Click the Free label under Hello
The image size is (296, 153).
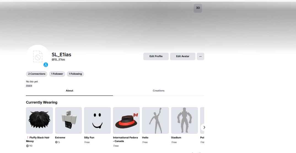tap(145, 142)
